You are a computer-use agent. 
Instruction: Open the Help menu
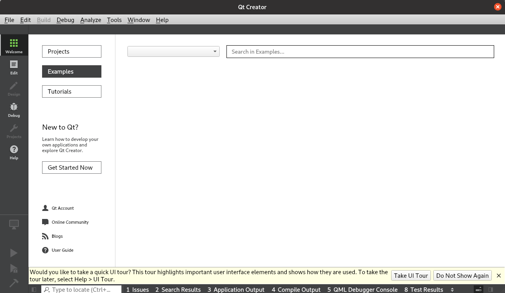(162, 20)
